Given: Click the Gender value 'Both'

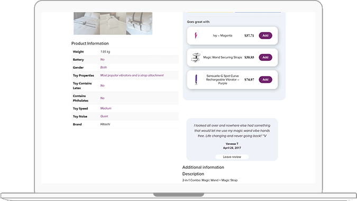Looking at the screenshot, I should coord(103,67).
